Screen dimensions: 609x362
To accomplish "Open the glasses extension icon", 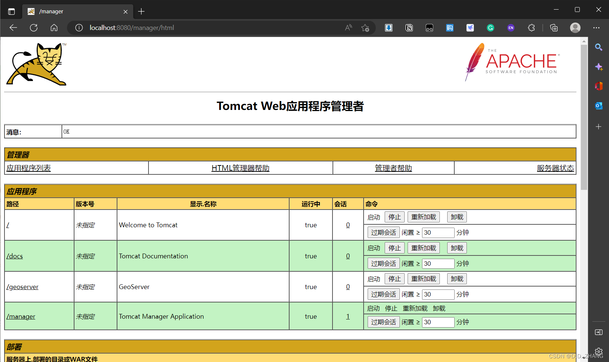I will click(x=429, y=28).
